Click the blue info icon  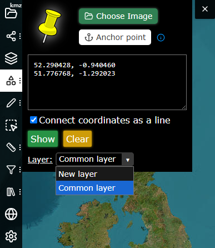tap(161, 38)
